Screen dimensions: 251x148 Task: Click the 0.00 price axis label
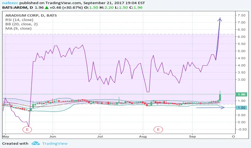point(242,122)
